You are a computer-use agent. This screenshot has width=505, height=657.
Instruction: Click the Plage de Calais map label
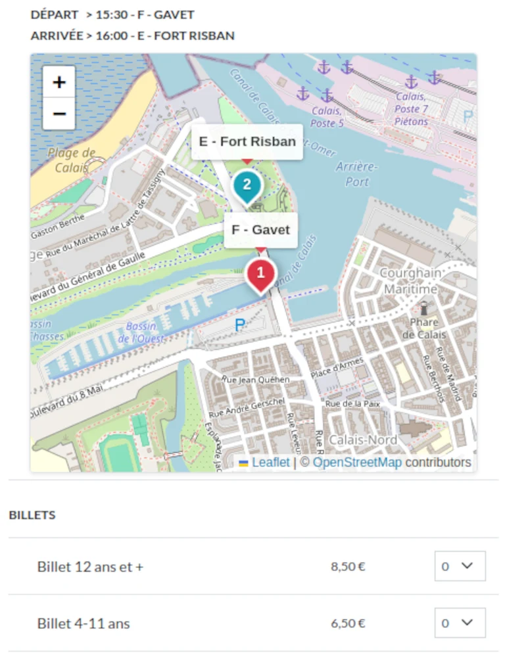(x=71, y=160)
